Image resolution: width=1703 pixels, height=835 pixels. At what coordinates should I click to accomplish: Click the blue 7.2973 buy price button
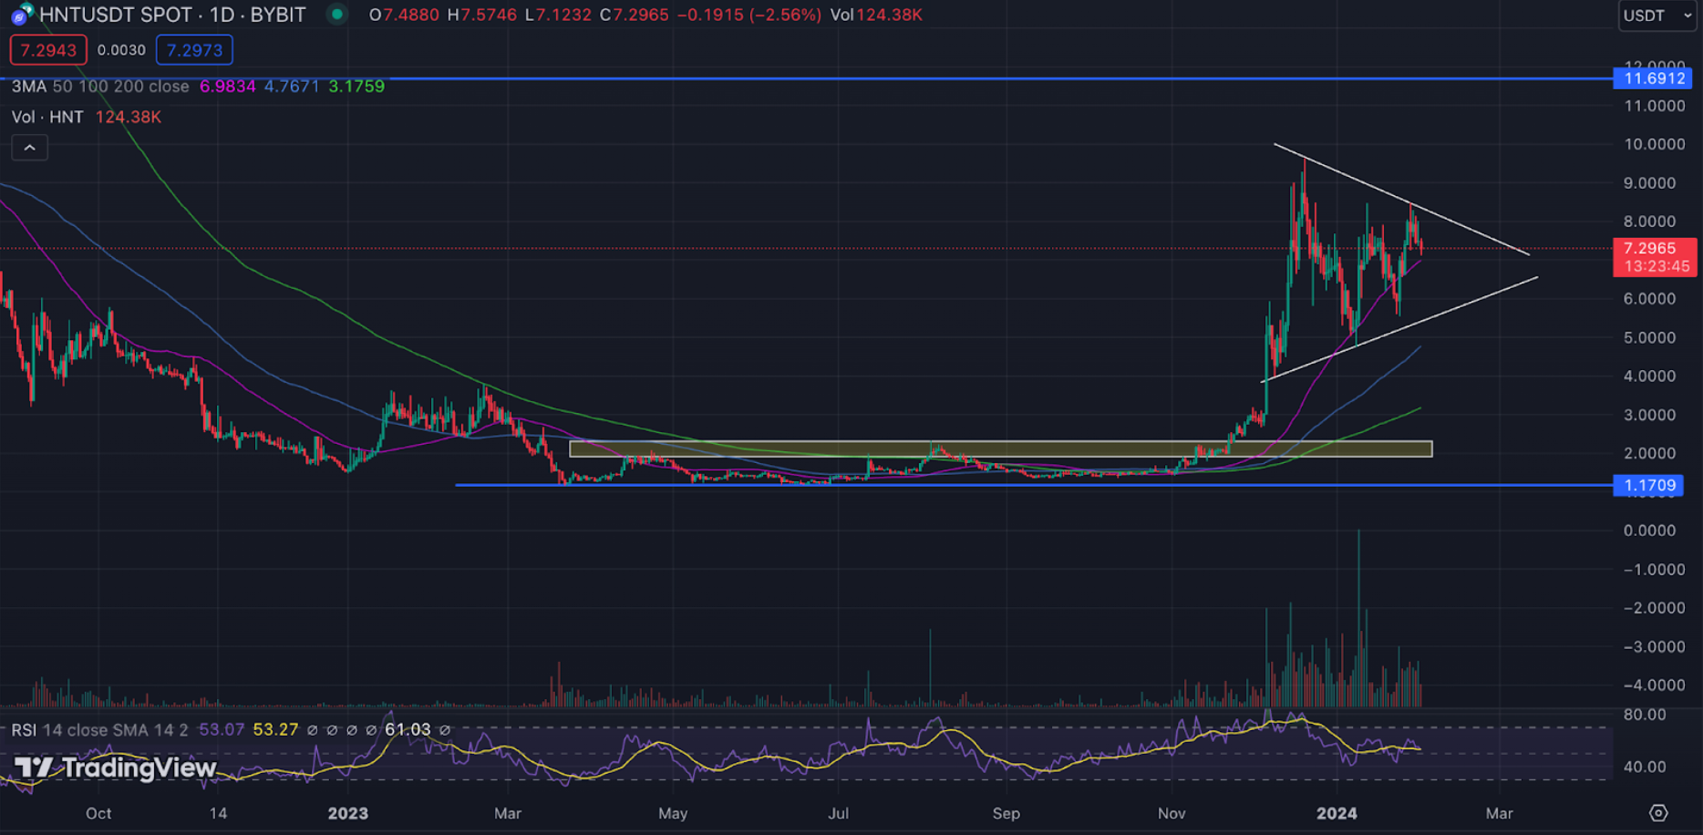point(194,50)
